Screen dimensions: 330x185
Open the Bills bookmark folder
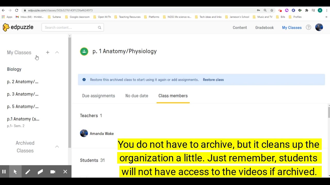pyautogui.click(x=280, y=17)
